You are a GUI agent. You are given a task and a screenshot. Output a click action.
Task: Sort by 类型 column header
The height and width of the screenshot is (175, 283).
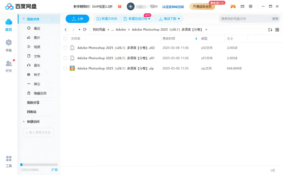204,38
